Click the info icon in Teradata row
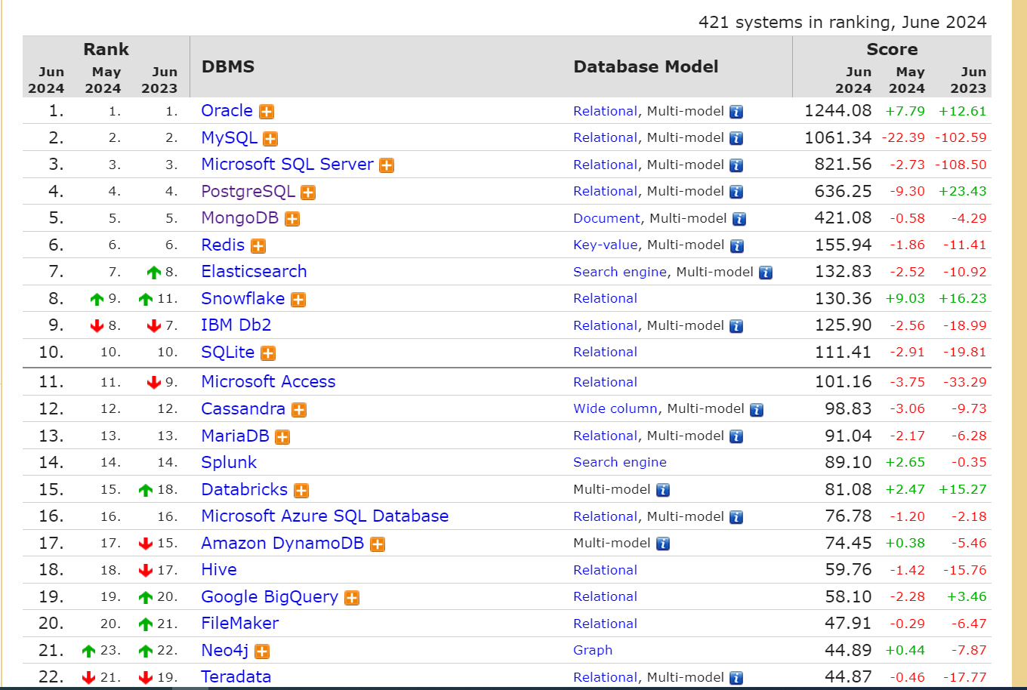 tap(736, 678)
